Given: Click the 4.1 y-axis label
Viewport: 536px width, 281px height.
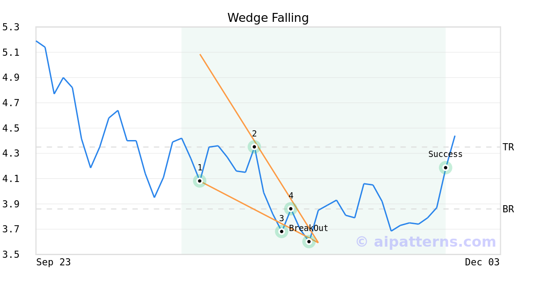Looking at the screenshot, I should (11, 179).
